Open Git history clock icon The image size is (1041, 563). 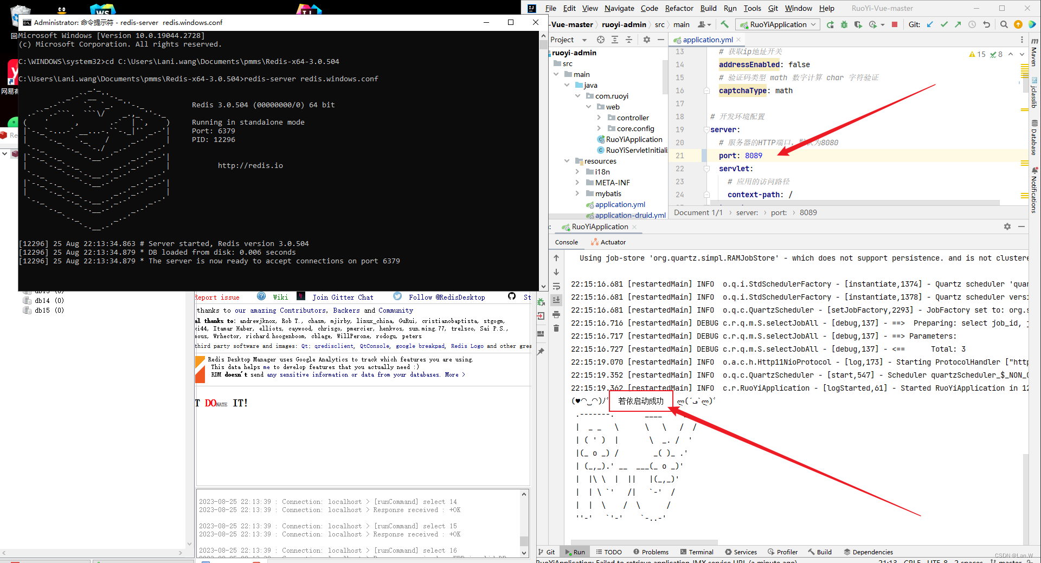point(972,24)
